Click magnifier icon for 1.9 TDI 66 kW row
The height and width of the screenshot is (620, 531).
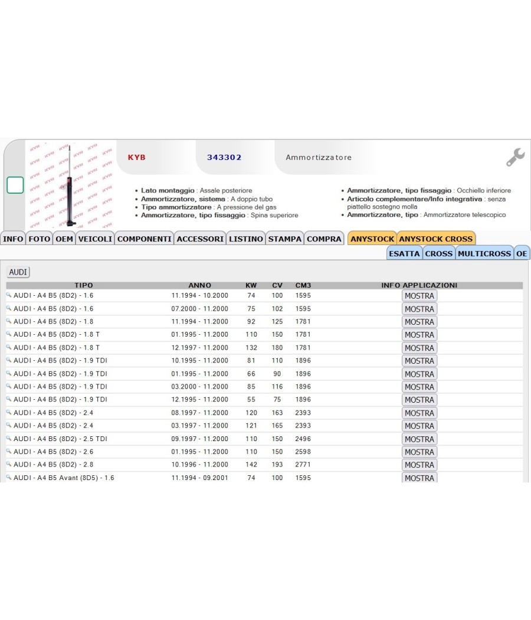9,373
